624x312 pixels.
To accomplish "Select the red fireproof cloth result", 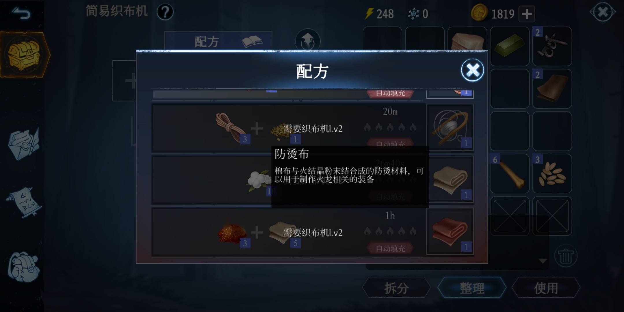I will (450, 231).
